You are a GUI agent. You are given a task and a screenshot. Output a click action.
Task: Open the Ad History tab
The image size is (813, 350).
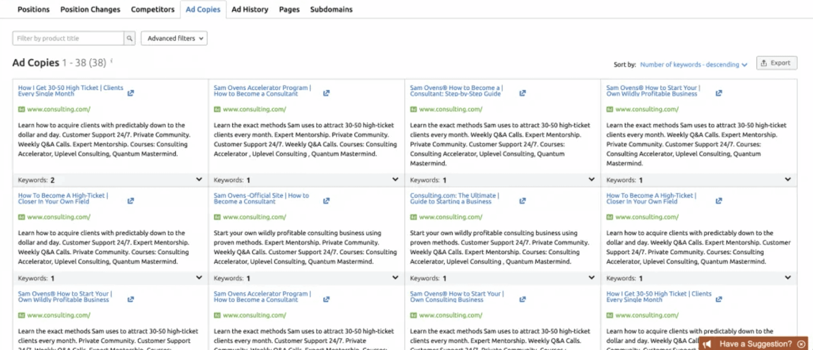pyautogui.click(x=250, y=9)
